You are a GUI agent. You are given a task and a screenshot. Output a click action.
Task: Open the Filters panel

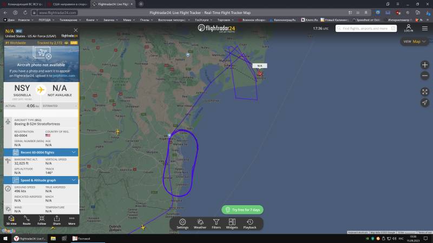click(216, 224)
